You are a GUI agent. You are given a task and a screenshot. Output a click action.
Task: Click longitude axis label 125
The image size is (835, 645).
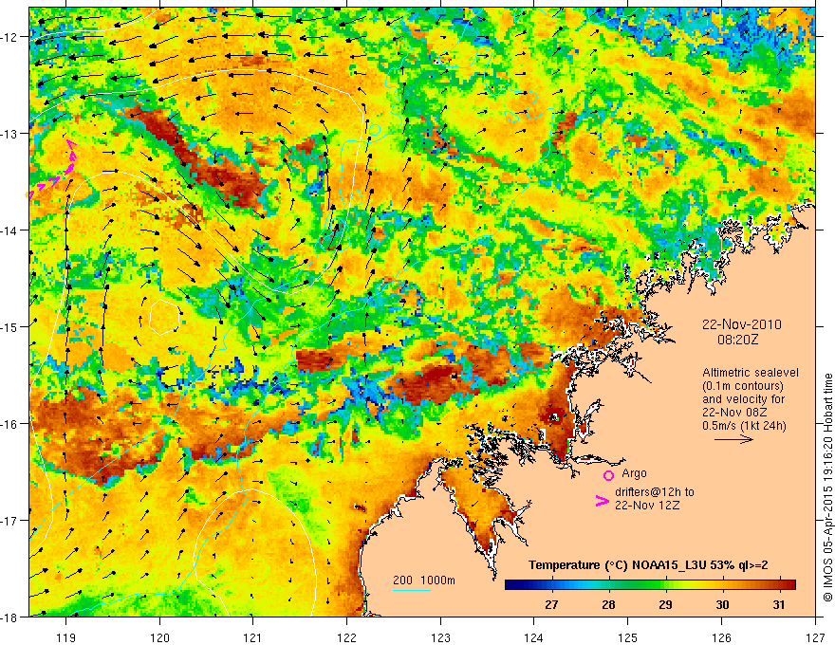click(628, 637)
